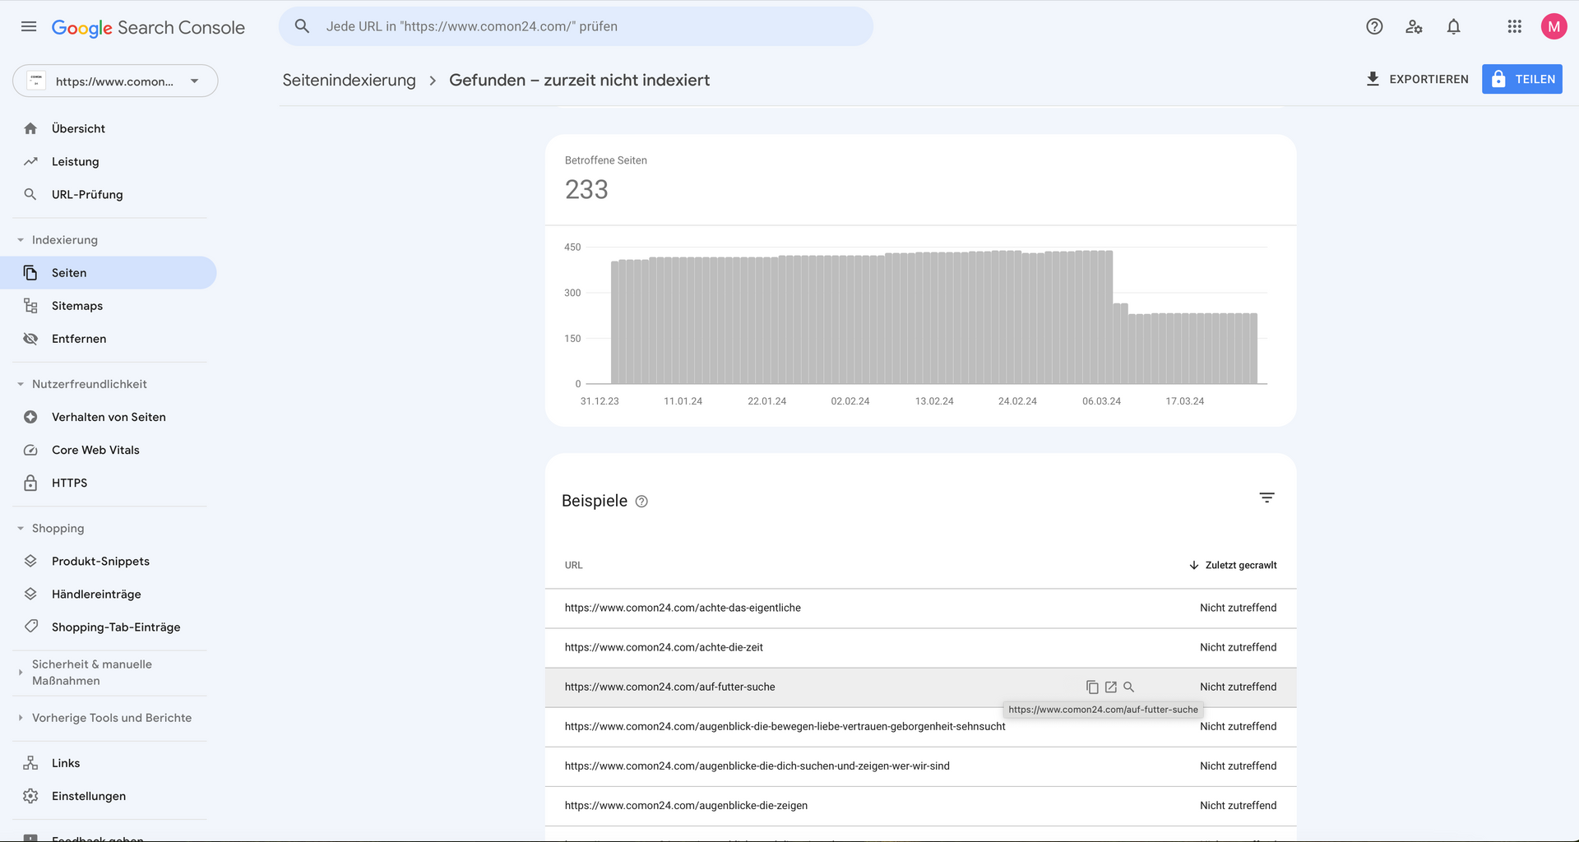Click EXPORTIEREN text button
The image size is (1579, 842).
click(1429, 79)
